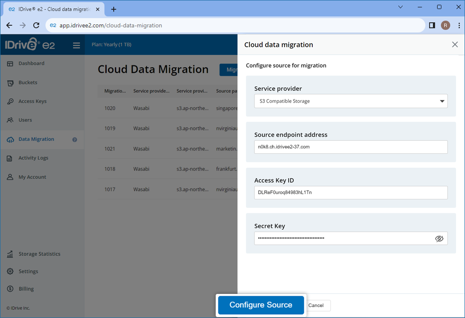The height and width of the screenshot is (318, 465).
Task: Click the Users people icon
Action: coord(10,120)
